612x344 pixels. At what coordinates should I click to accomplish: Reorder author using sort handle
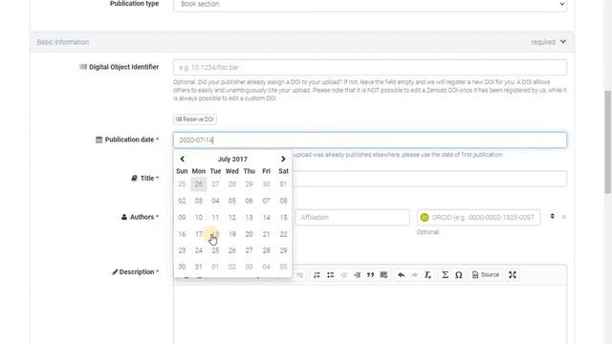click(x=553, y=216)
